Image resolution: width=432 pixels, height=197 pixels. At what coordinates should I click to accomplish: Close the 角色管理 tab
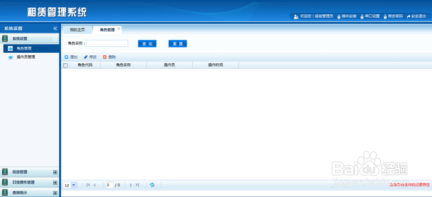(119, 29)
